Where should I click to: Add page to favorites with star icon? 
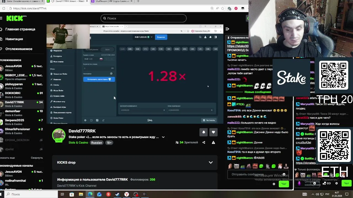223,8
